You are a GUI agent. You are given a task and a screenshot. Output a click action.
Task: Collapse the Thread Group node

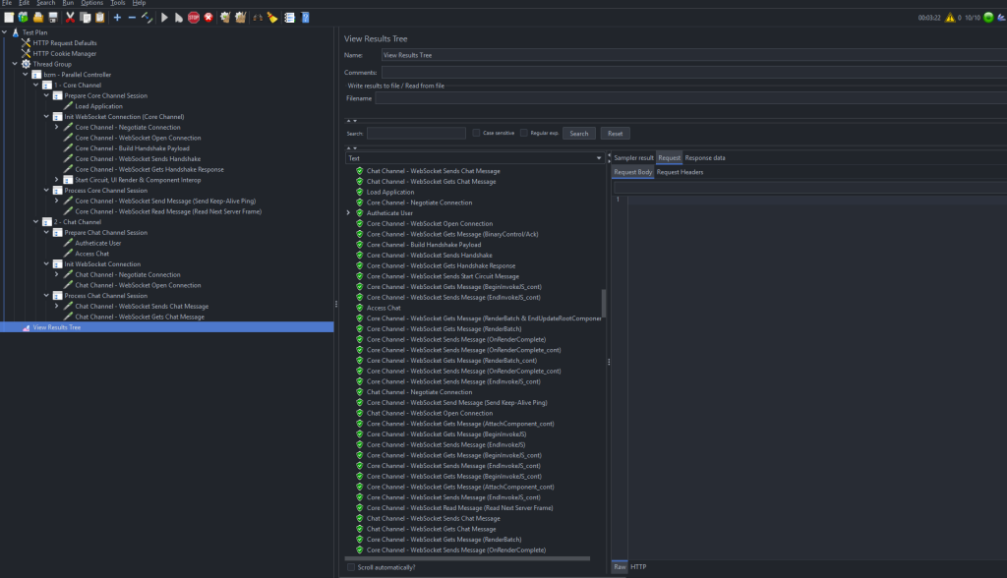click(15, 64)
